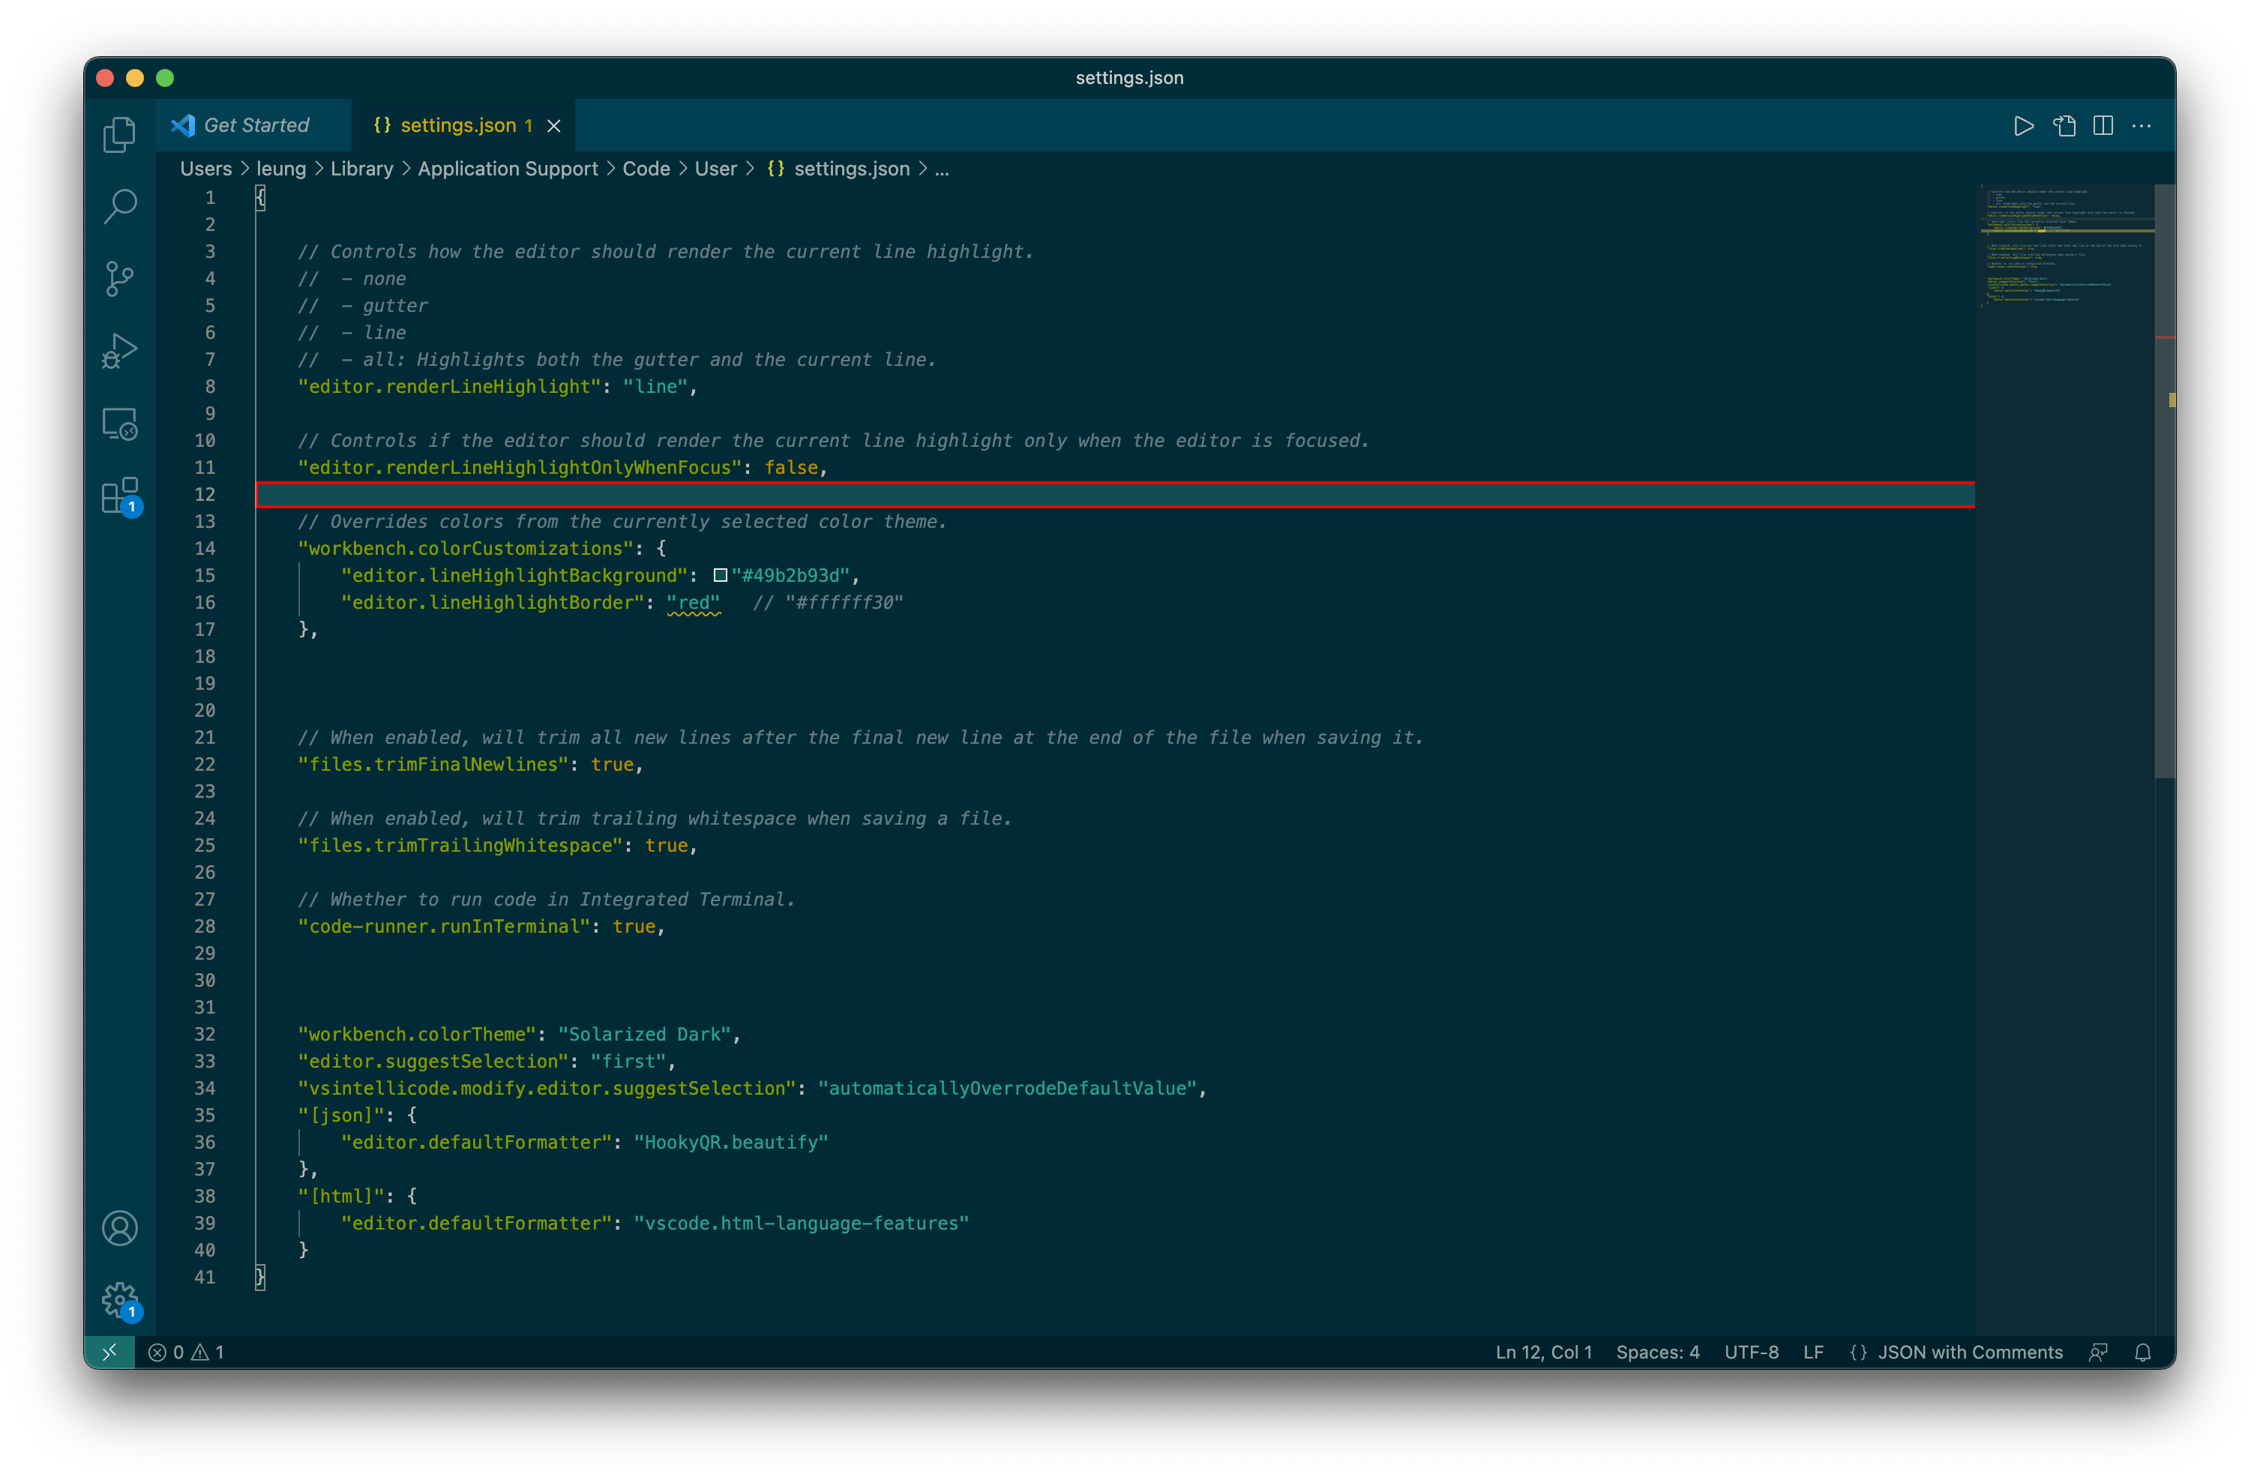Run the file with the play button
This screenshot has width=2260, height=1480.
pos(2024,125)
